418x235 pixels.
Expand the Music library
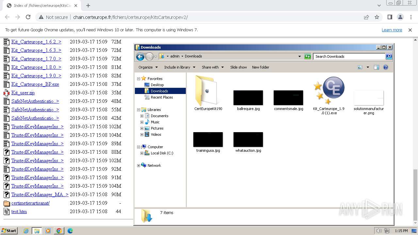tap(142, 122)
